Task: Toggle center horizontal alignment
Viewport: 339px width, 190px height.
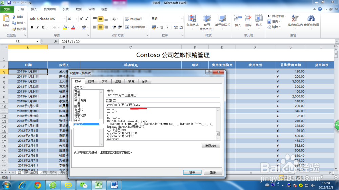Action: [100, 27]
